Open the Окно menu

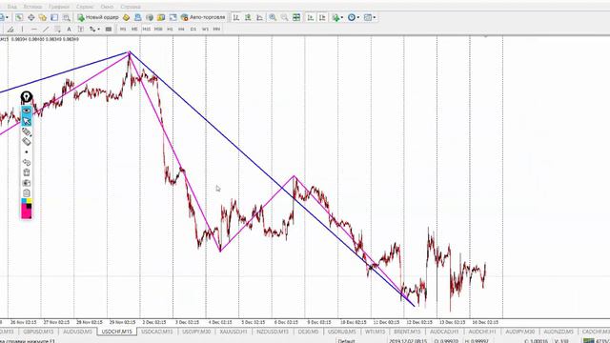107,7
